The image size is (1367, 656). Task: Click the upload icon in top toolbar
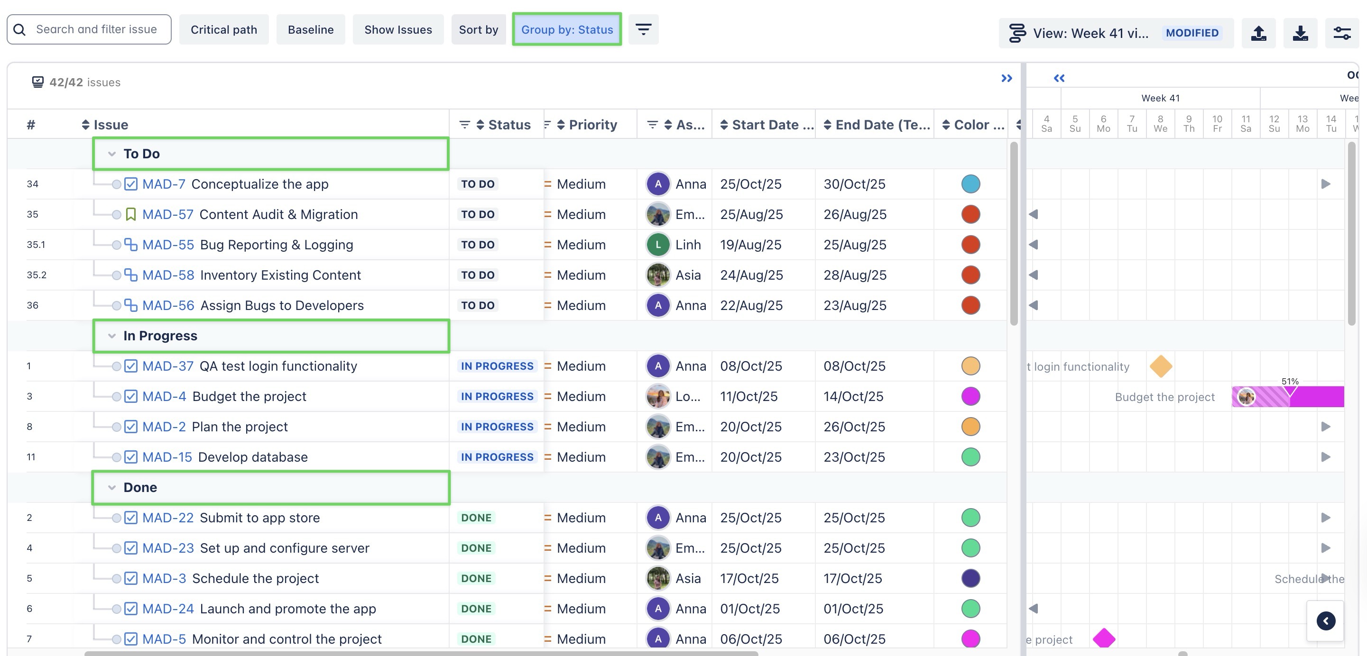pos(1258,33)
